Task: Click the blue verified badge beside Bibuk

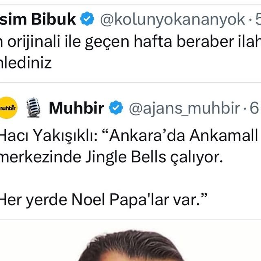Action: [87, 19]
